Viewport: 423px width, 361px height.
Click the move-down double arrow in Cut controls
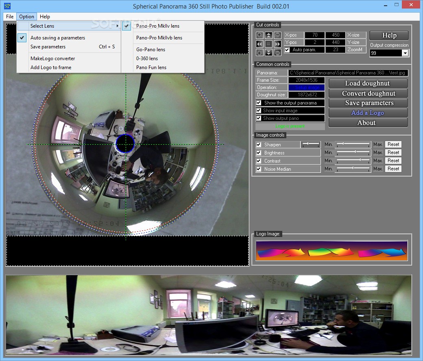click(x=268, y=53)
